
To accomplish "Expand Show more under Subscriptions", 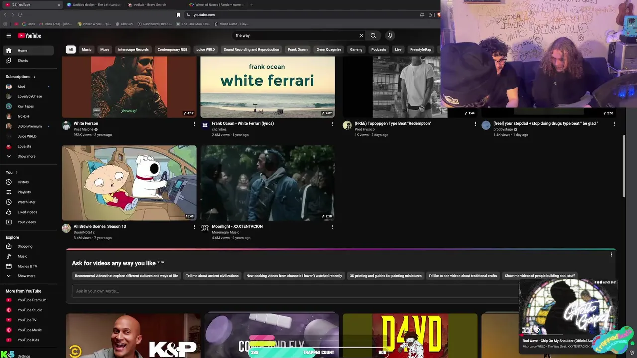I will point(29,156).
